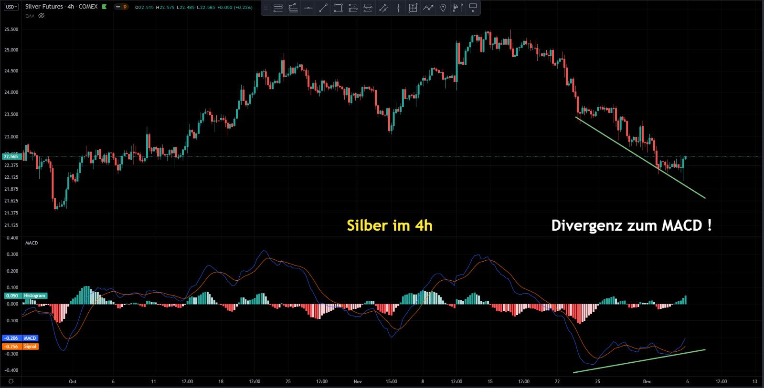Click the 24.000 price scale label
Viewport: 764px width, 388px height.
point(11,92)
